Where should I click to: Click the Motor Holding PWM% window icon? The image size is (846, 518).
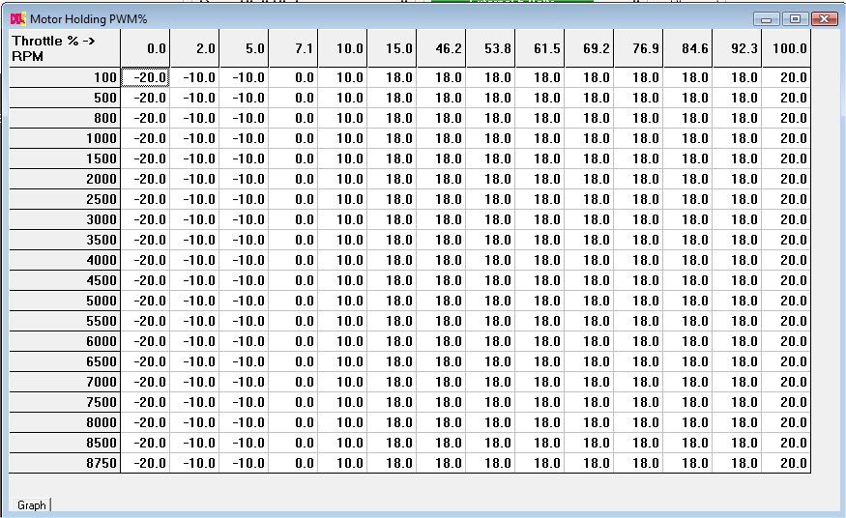coord(16,18)
